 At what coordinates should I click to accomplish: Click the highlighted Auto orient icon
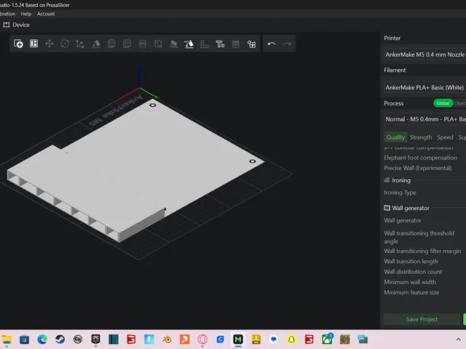pyautogui.click(x=189, y=44)
